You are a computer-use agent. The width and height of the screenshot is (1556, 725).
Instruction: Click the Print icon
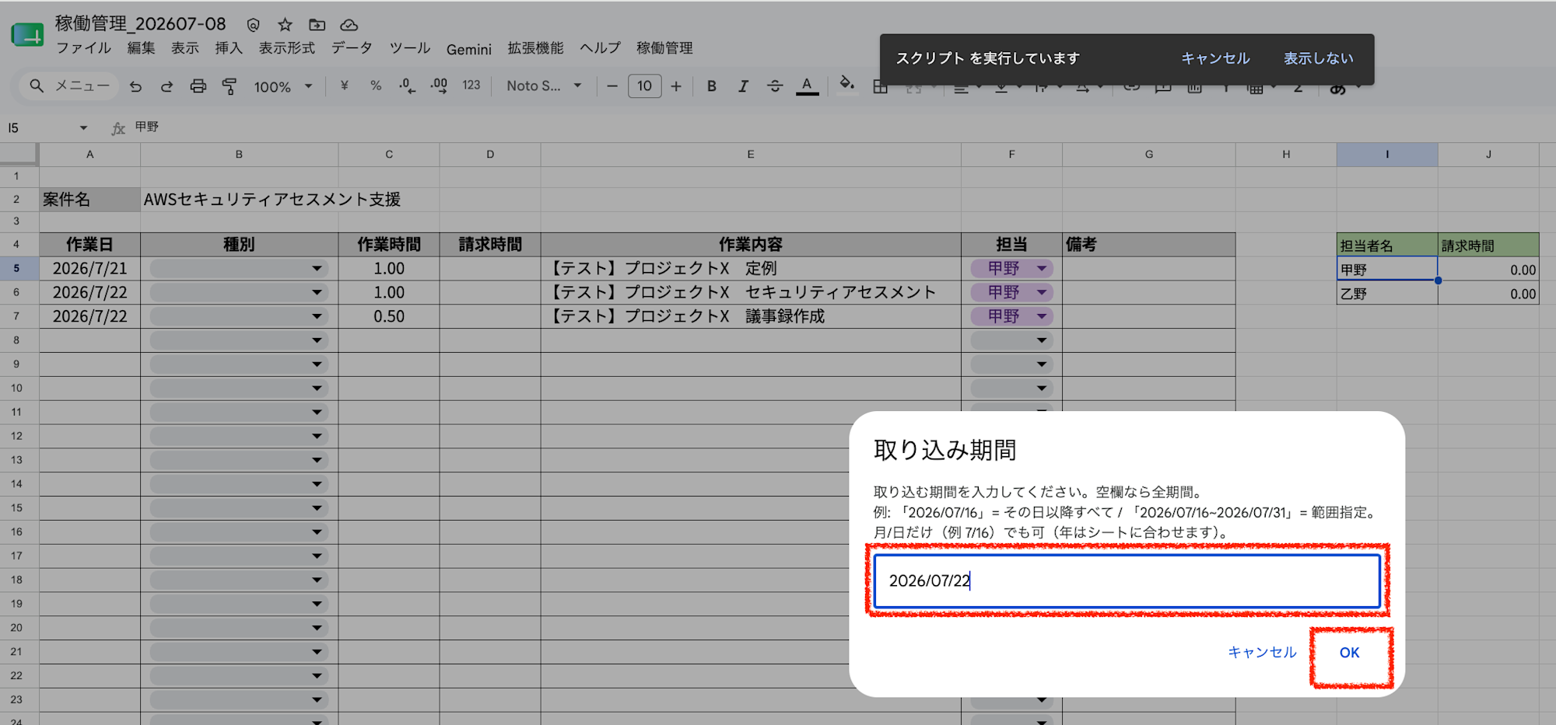(198, 86)
